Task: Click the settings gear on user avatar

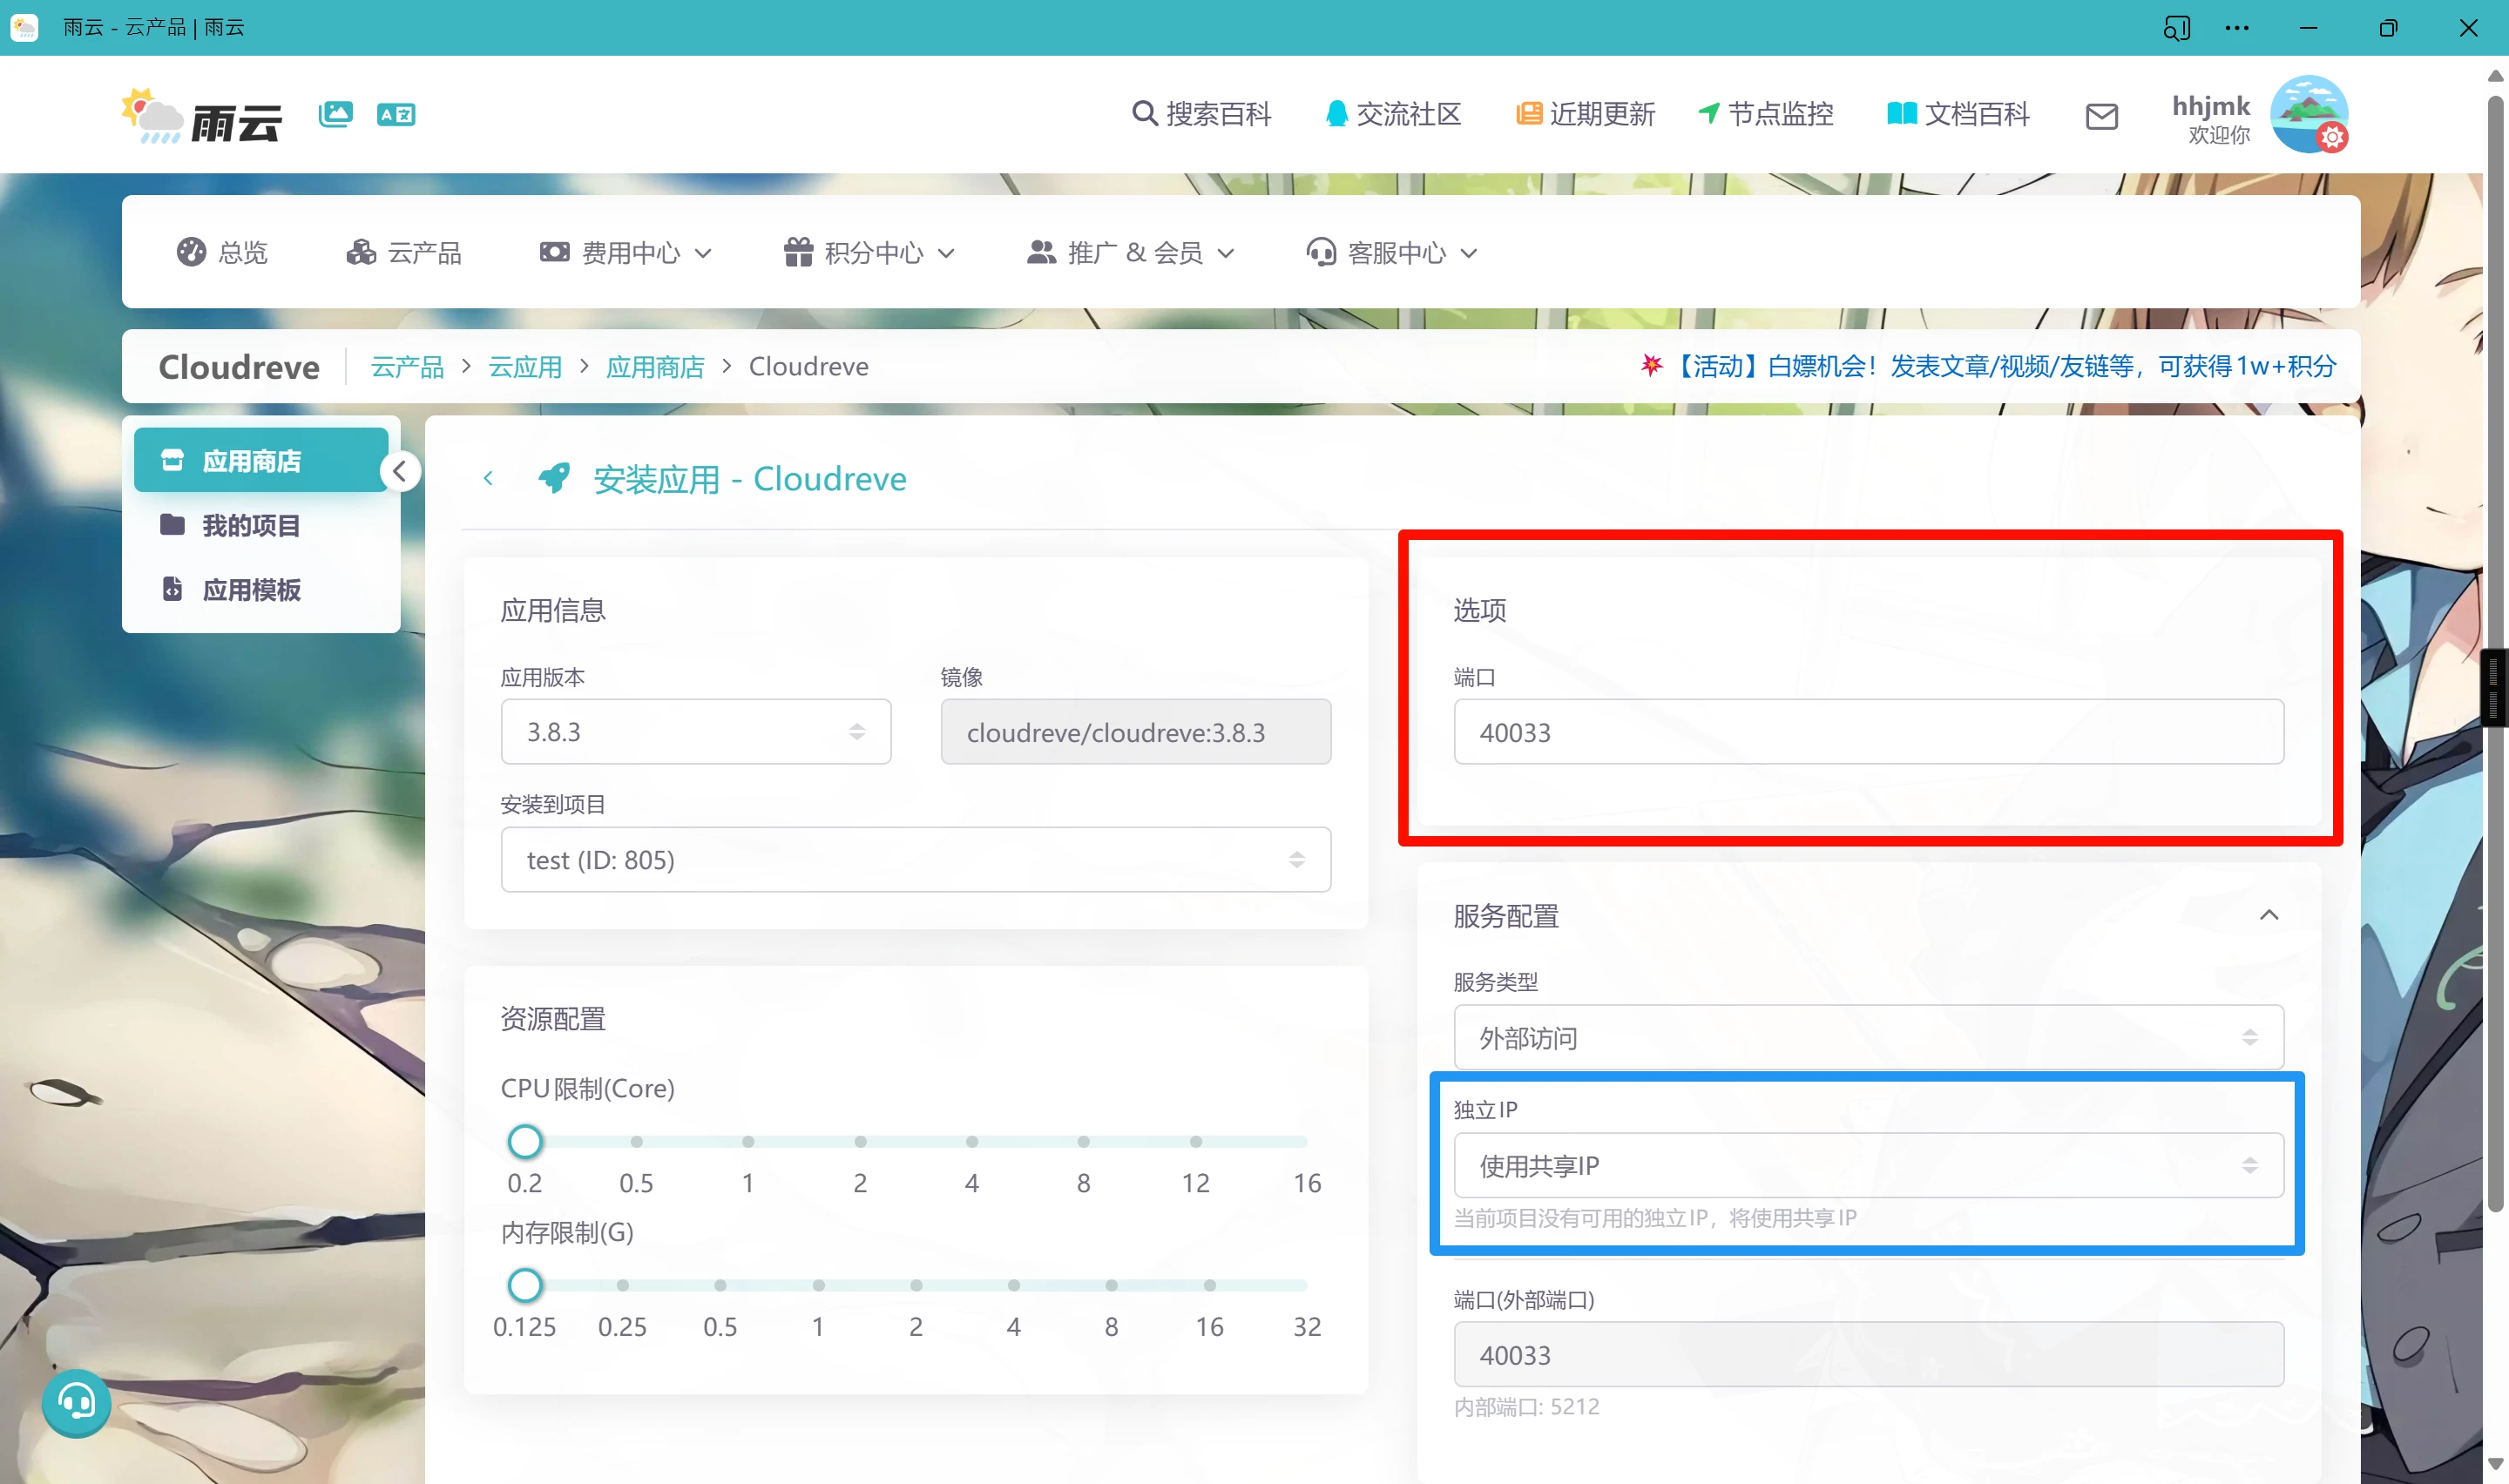Action: click(2332, 138)
